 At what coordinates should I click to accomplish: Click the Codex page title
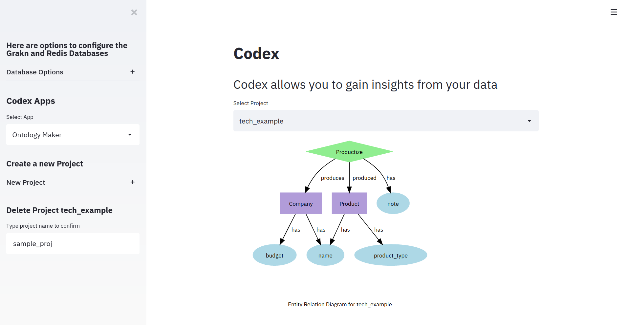[x=256, y=54]
